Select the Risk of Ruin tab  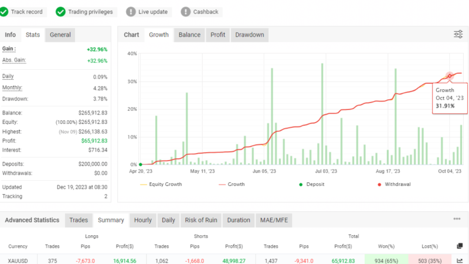[x=201, y=221]
